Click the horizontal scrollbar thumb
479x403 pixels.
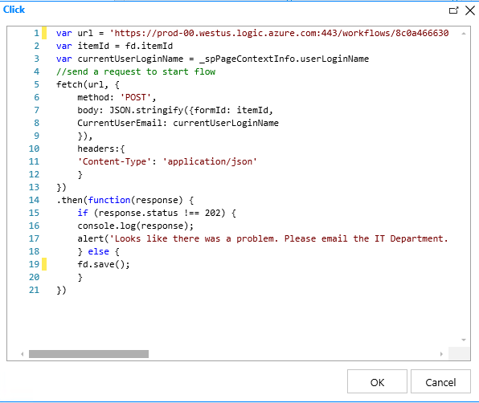[88, 354]
